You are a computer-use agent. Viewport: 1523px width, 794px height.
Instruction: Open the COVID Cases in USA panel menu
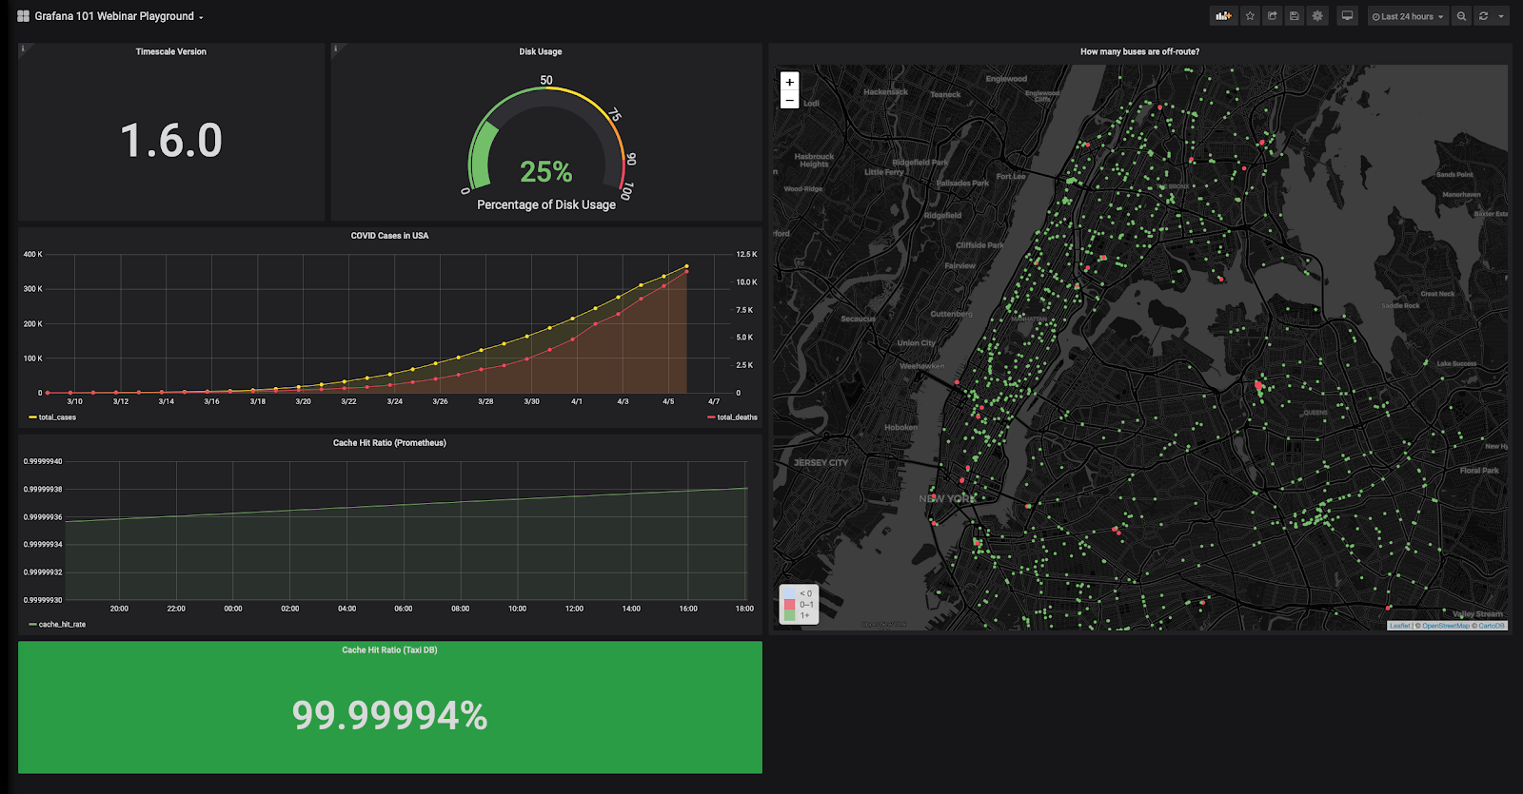[389, 236]
